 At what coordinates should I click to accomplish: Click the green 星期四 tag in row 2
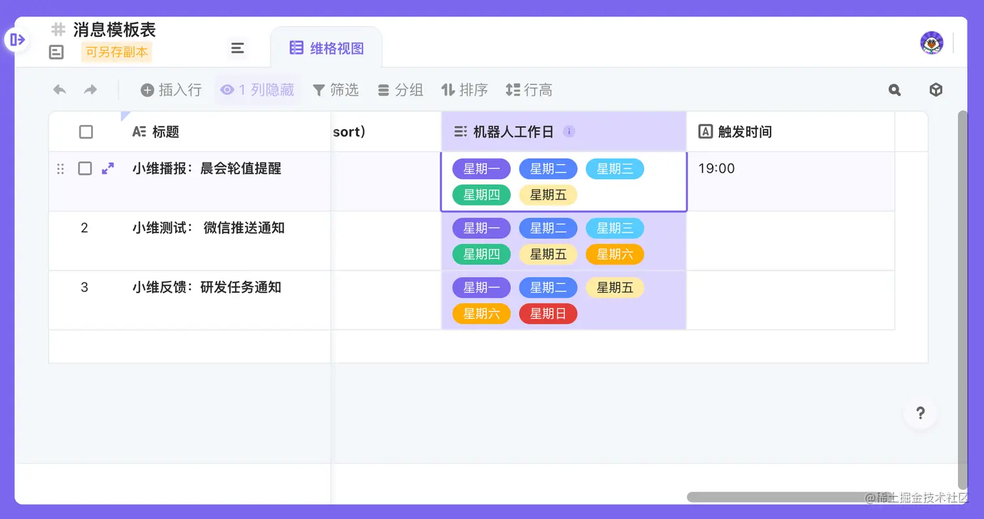coord(482,254)
